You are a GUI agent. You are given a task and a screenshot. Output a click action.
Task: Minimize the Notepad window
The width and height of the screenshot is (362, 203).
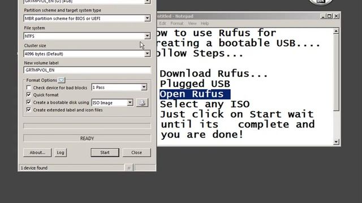pyautogui.click(x=323, y=16)
